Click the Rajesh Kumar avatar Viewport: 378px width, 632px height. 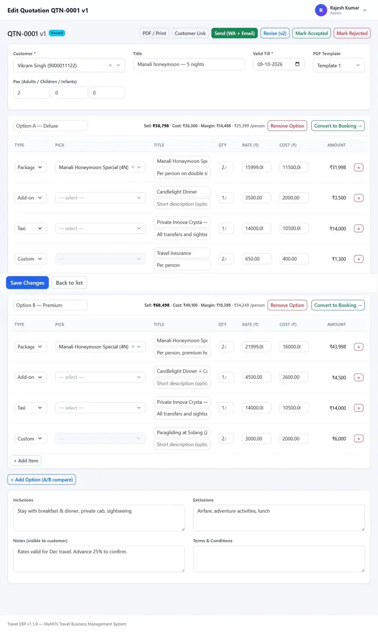click(x=321, y=10)
